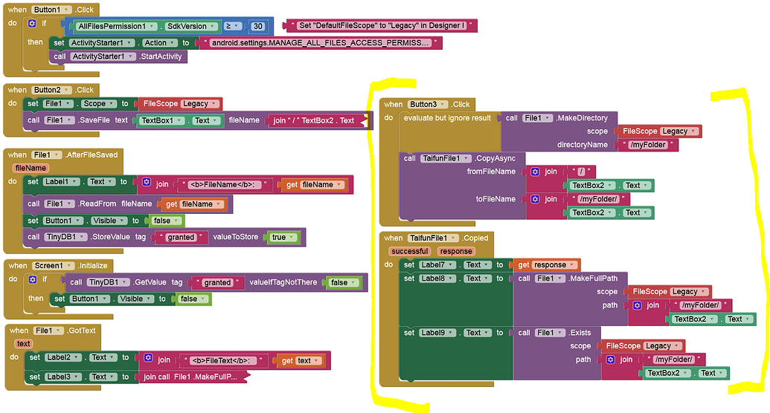Toggle the true value in StoreValue block
This screenshot has width=770, height=413.
tap(283, 238)
